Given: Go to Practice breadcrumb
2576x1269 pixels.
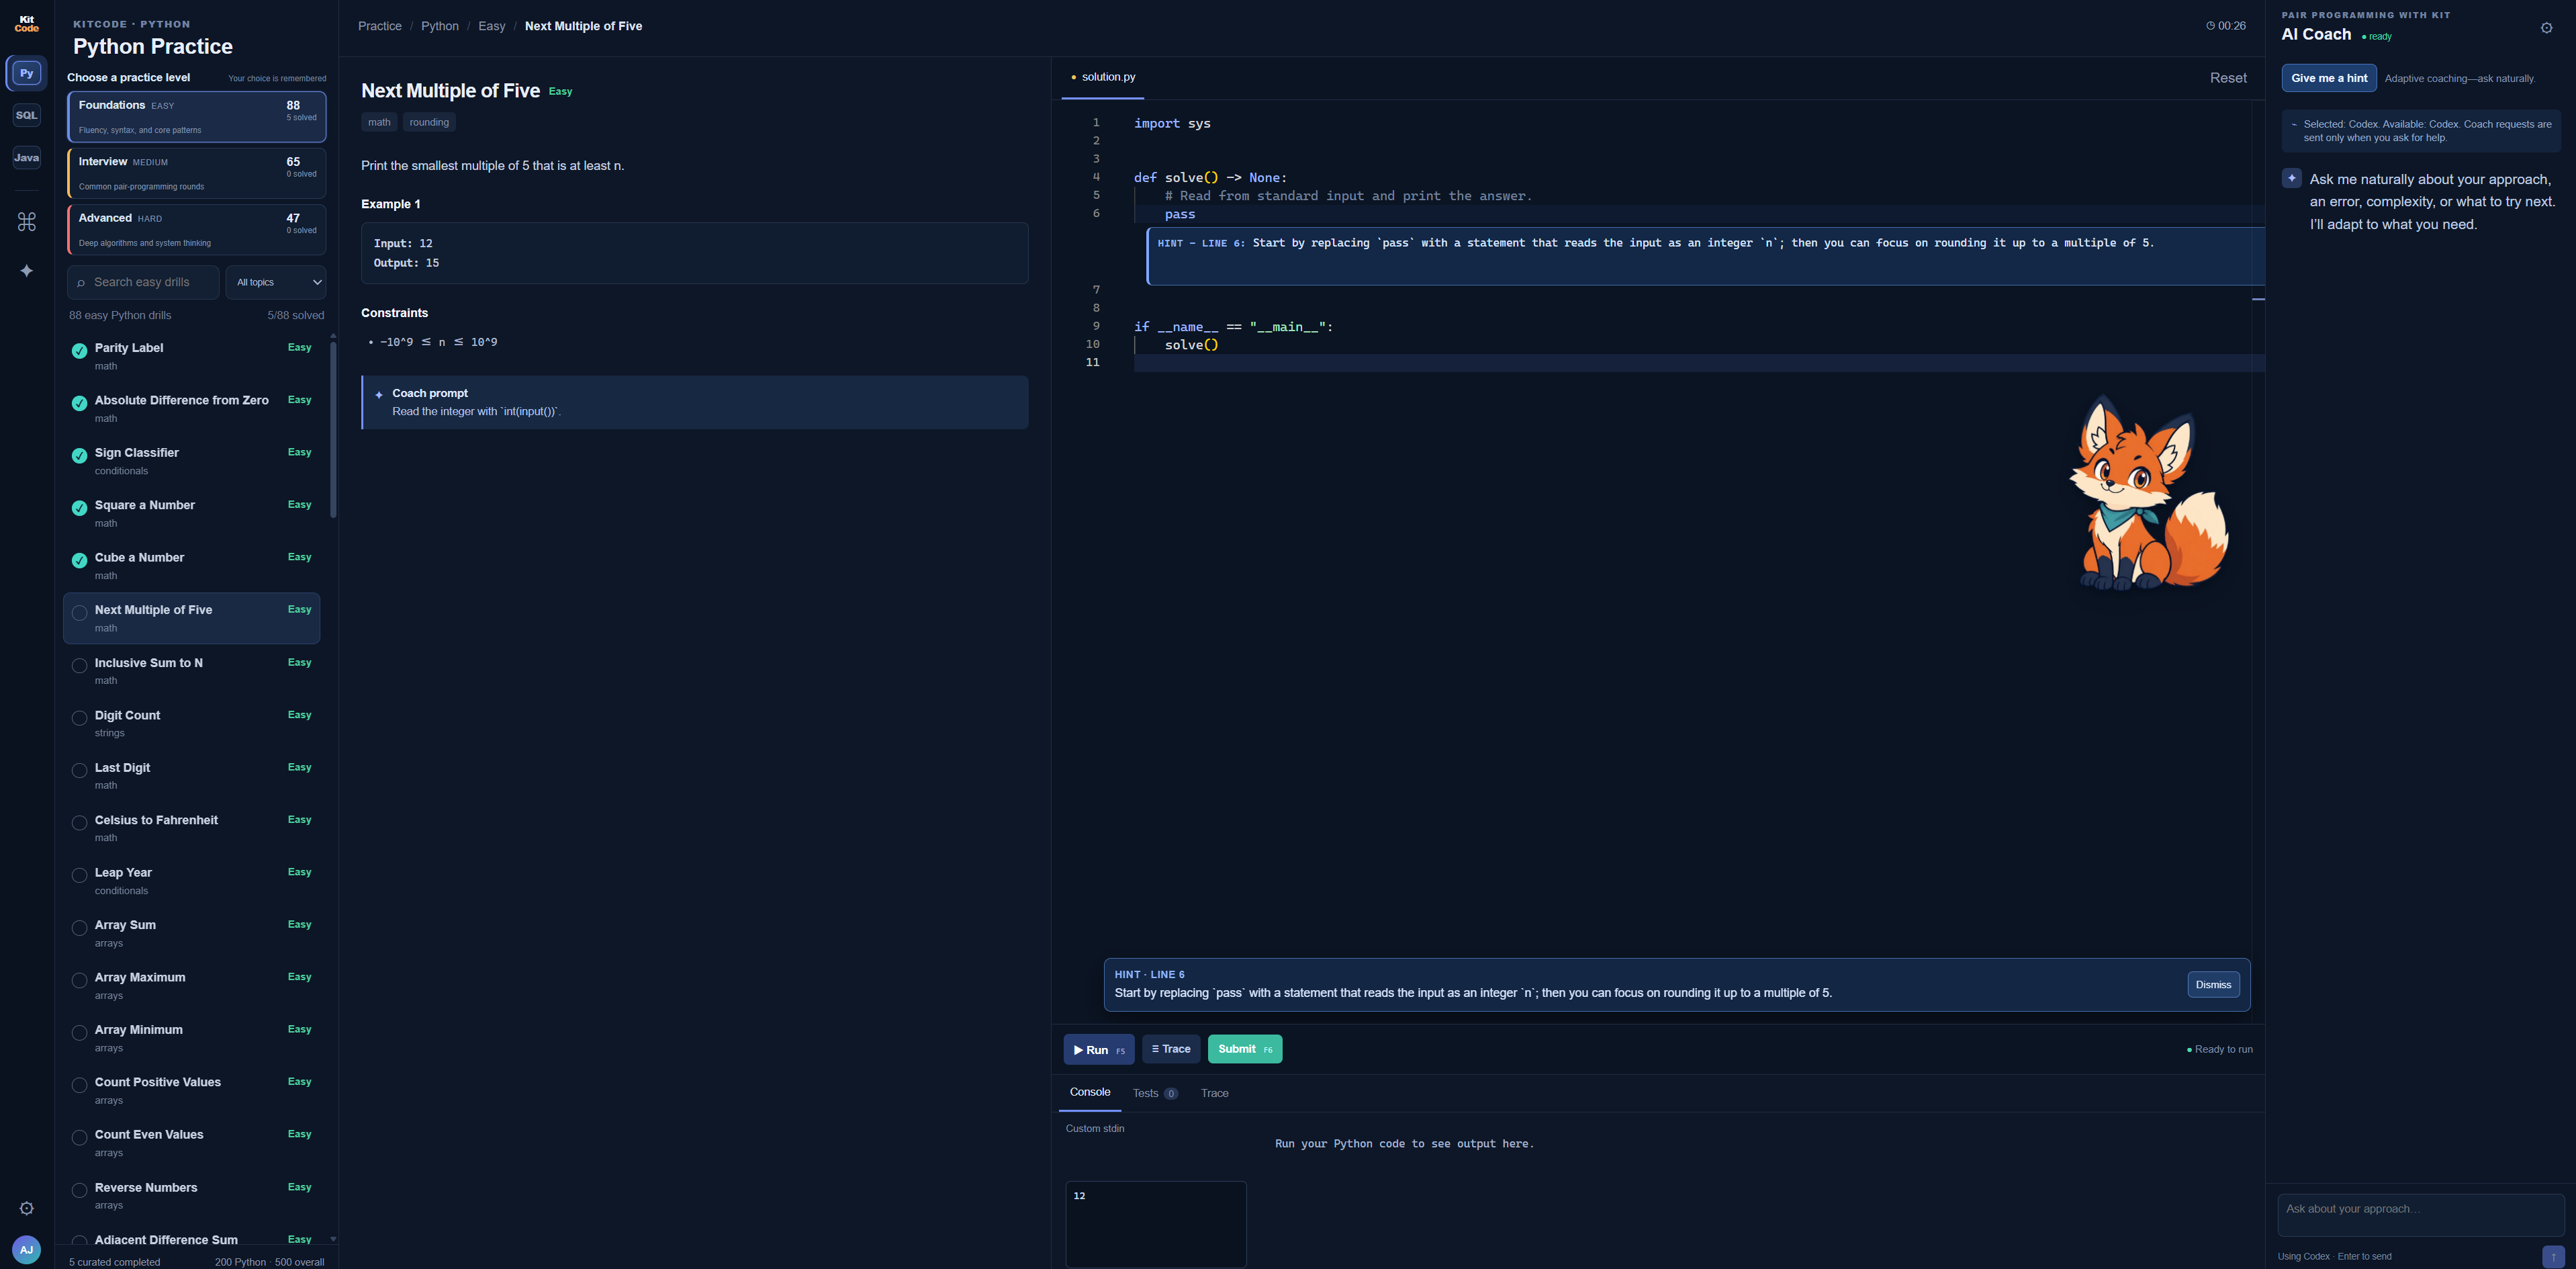Looking at the screenshot, I should [x=380, y=26].
